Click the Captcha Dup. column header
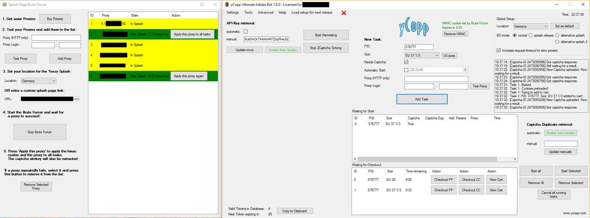590x218 pixels. pos(434,118)
